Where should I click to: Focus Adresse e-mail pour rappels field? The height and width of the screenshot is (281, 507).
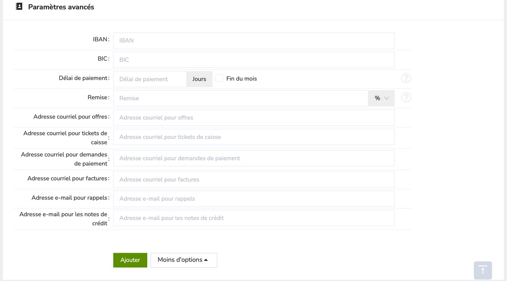pos(254,199)
